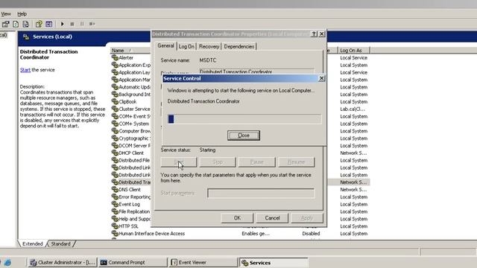Image resolution: width=477 pixels, height=268 pixels.
Task: Sort by the Name column header
Action: pos(130,51)
